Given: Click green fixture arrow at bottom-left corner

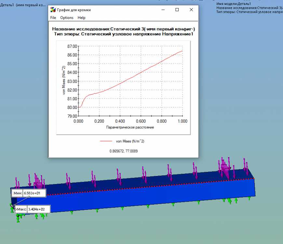Looking at the screenshot, I should 18,218.
